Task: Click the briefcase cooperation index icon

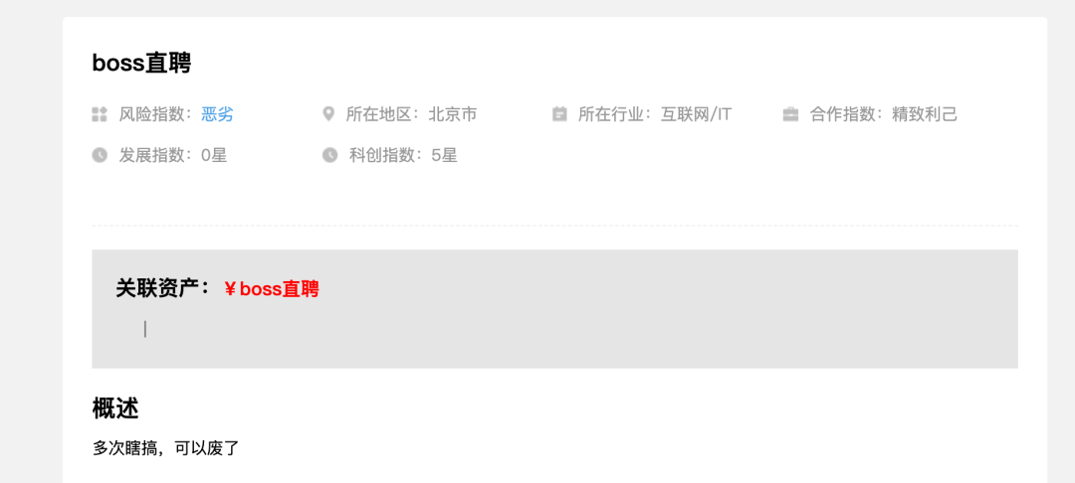Action: click(x=790, y=114)
